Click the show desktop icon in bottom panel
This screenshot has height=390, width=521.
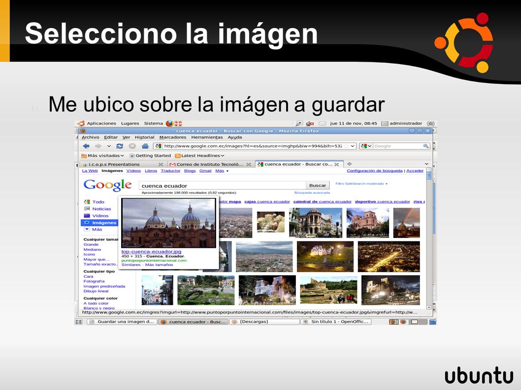(x=79, y=322)
